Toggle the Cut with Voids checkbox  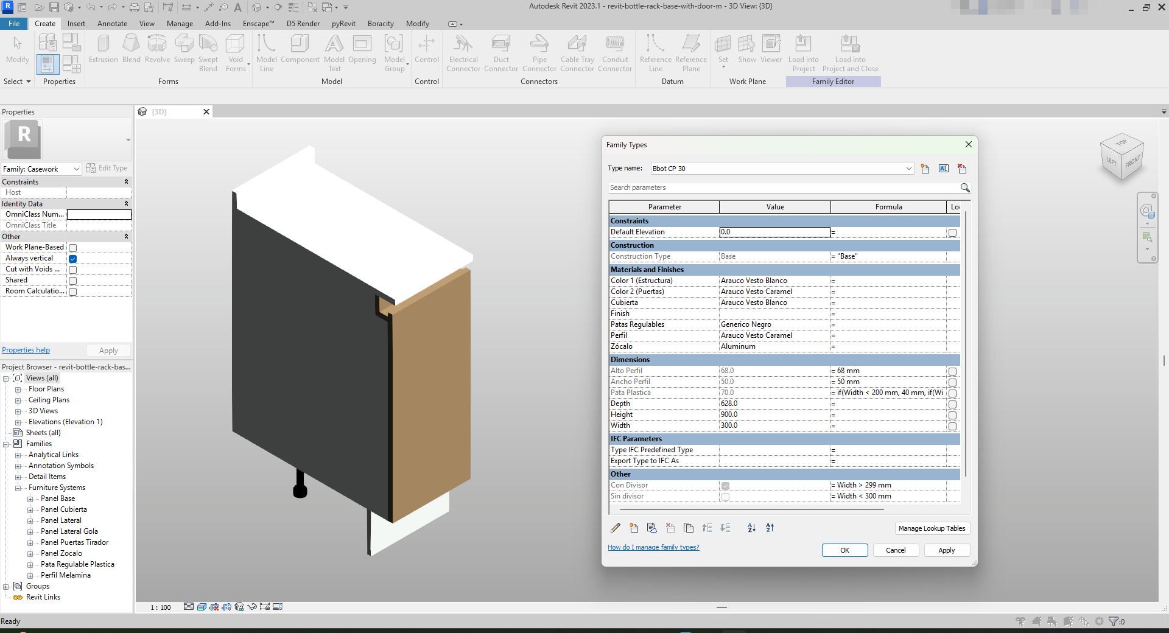click(73, 270)
